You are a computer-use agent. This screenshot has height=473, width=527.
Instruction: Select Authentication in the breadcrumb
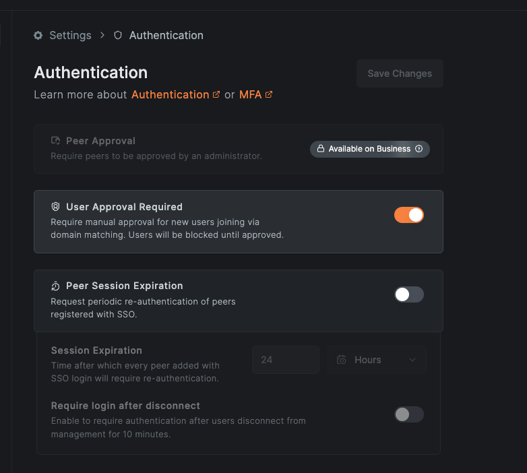pos(166,35)
